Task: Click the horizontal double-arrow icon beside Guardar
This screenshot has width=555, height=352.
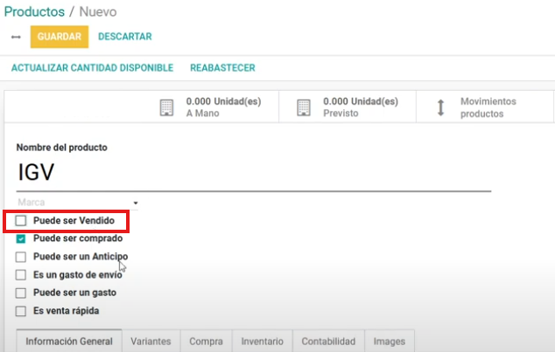Action: coord(16,37)
